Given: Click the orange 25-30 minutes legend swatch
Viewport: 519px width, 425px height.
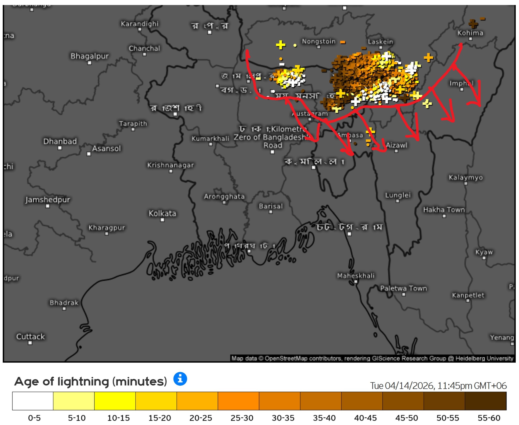Looking at the screenshot, I should click(238, 401).
